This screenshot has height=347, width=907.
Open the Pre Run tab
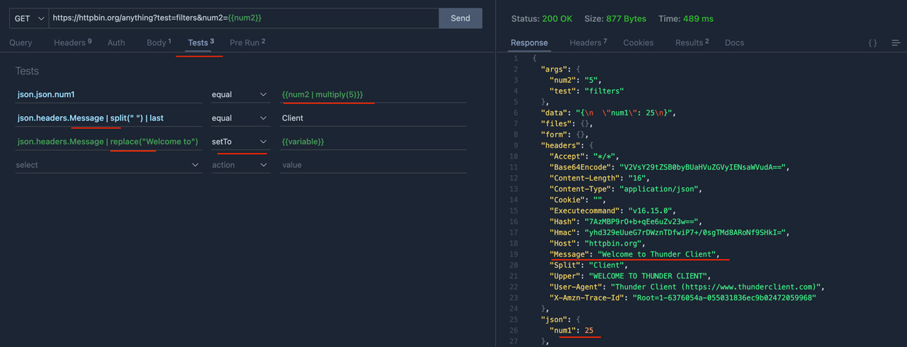pos(247,42)
